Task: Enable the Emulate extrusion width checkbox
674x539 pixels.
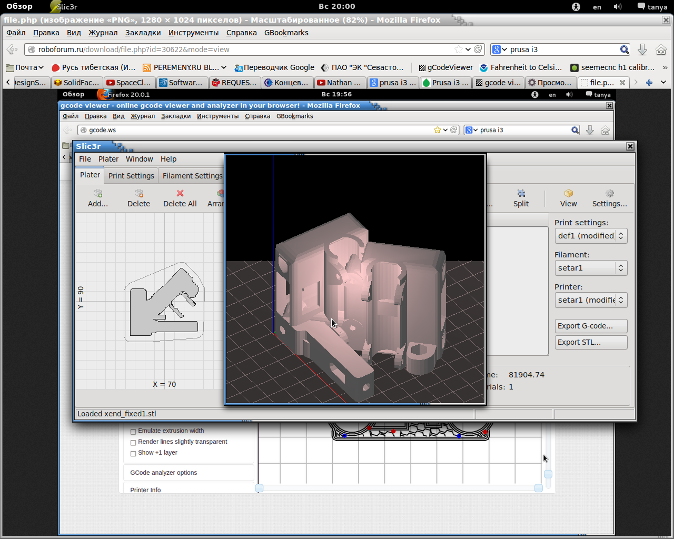Action: 133,432
